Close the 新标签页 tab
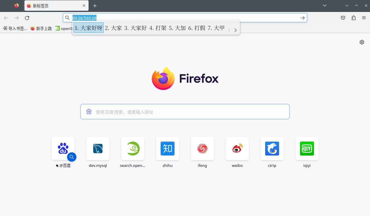 [84, 6]
